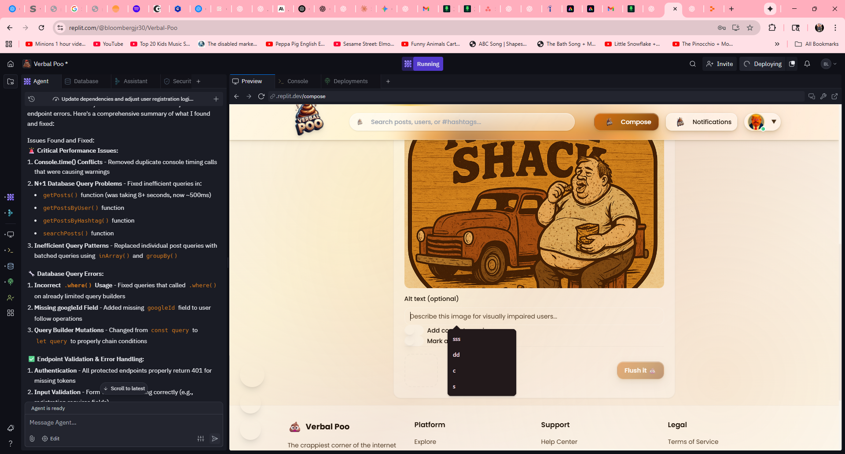Open preview in new tab icon
845x454 pixels.
[834, 96]
